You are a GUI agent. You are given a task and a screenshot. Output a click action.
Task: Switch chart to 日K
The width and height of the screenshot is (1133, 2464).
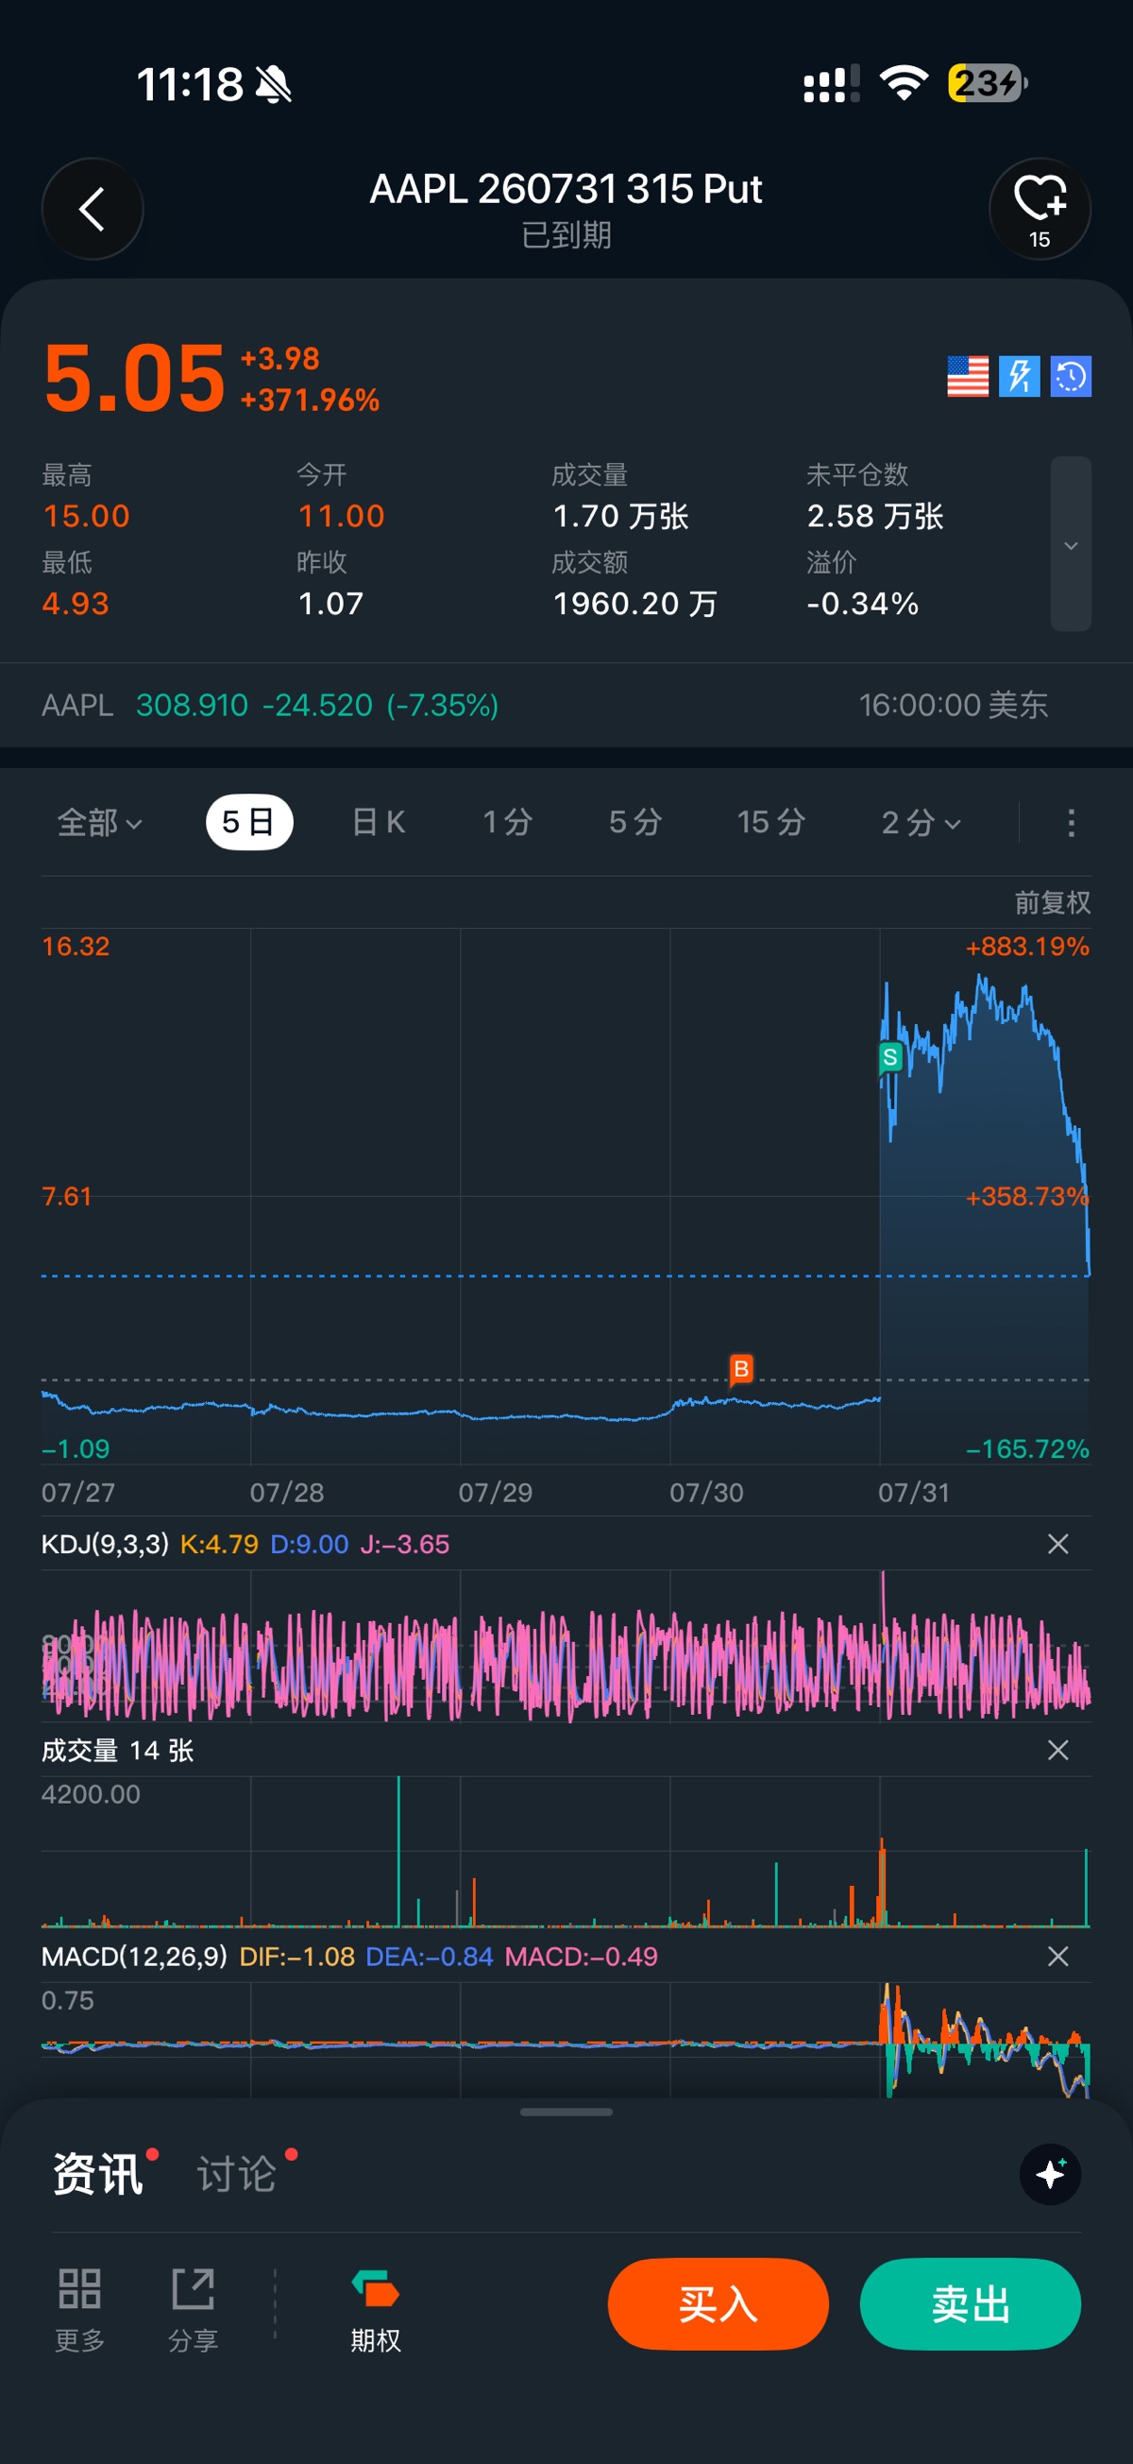(379, 823)
